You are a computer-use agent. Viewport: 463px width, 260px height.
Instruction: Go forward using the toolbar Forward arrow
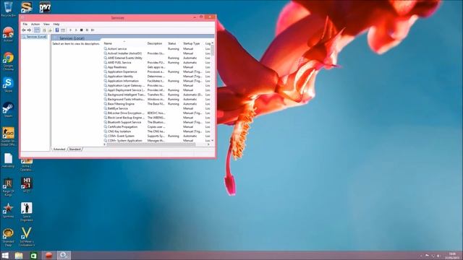(x=29, y=30)
